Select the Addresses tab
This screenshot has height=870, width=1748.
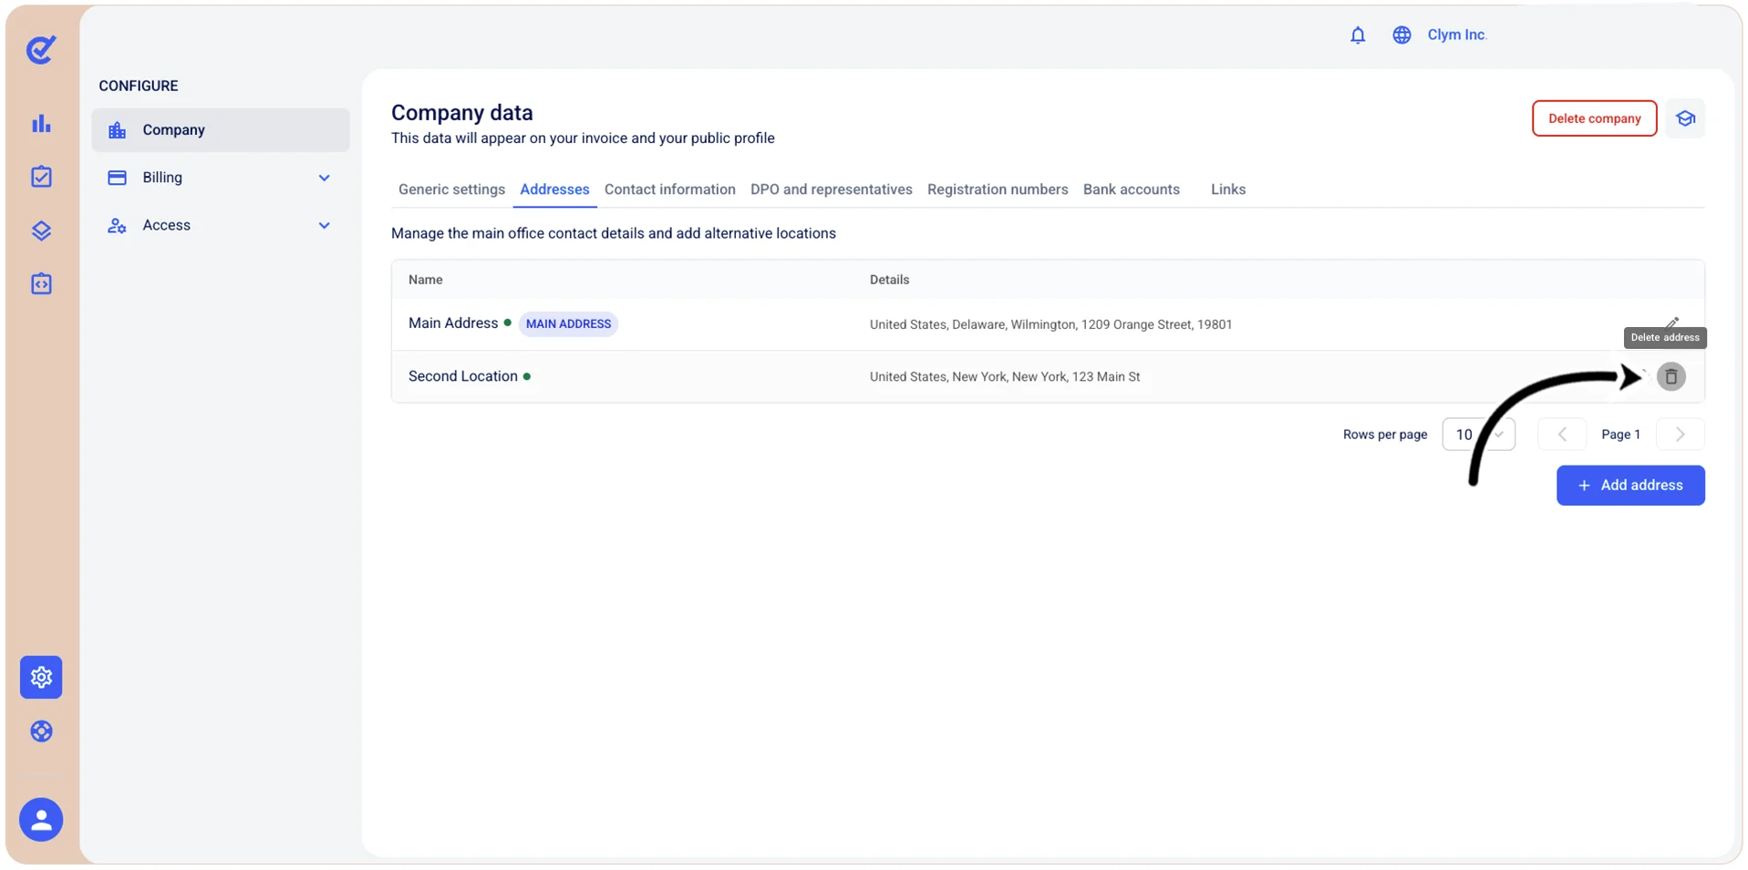(554, 189)
